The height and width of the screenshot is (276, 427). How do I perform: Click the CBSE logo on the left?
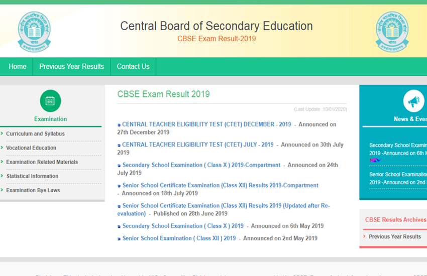tap(34, 32)
